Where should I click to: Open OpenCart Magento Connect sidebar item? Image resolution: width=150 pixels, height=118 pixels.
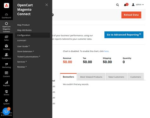pyautogui.click(x=6, y=27)
